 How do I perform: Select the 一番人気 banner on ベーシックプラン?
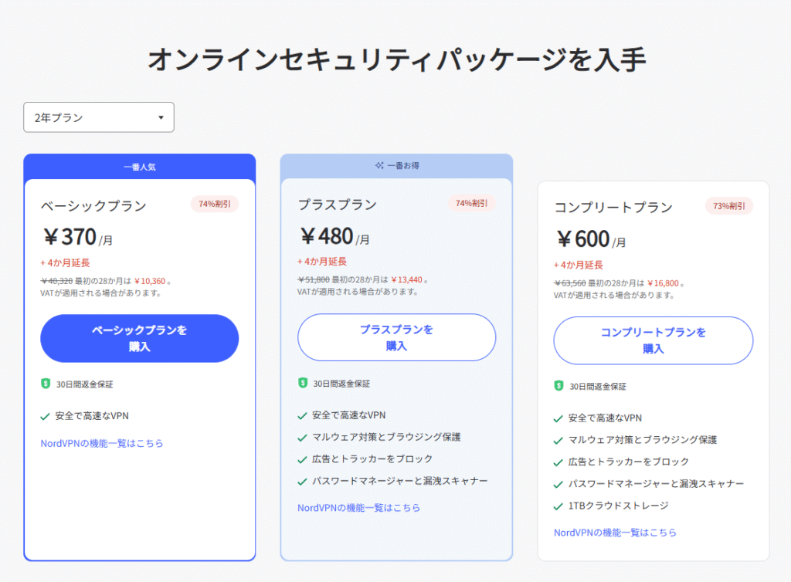[x=139, y=167]
